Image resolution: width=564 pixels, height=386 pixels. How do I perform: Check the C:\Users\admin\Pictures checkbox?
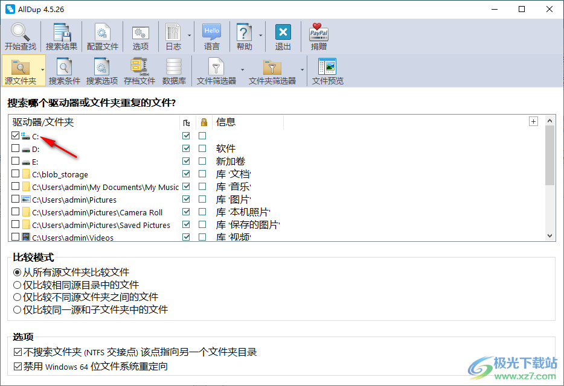pyautogui.click(x=15, y=199)
